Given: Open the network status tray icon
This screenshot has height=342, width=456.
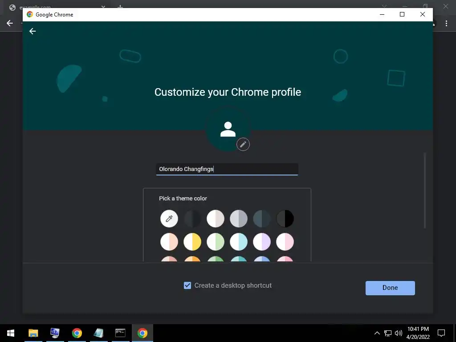Looking at the screenshot, I should 388,333.
